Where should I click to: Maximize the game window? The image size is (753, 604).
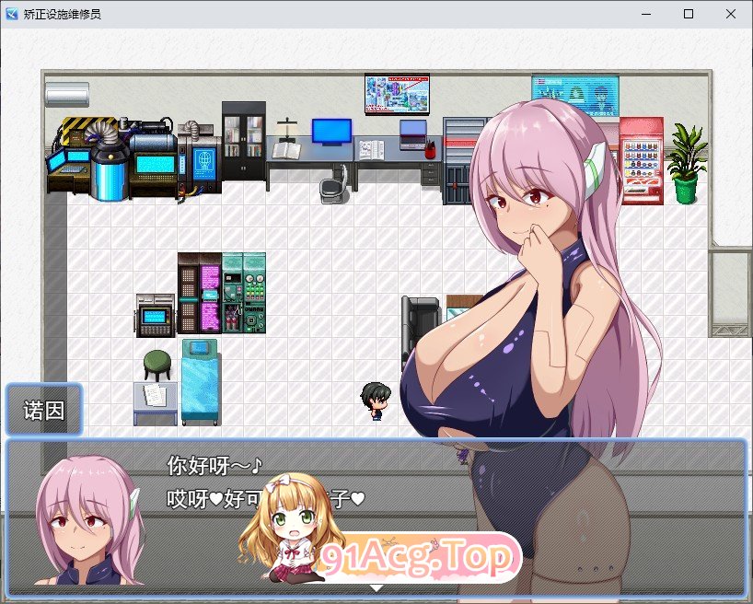(x=689, y=14)
